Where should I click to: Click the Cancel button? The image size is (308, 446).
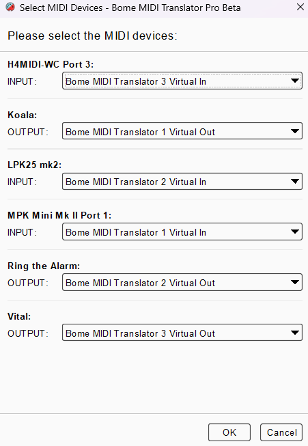[x=281, y=432]
